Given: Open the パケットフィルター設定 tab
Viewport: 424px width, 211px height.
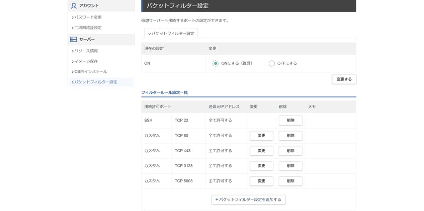Looking at the screenshot, I should click(171, 33).
